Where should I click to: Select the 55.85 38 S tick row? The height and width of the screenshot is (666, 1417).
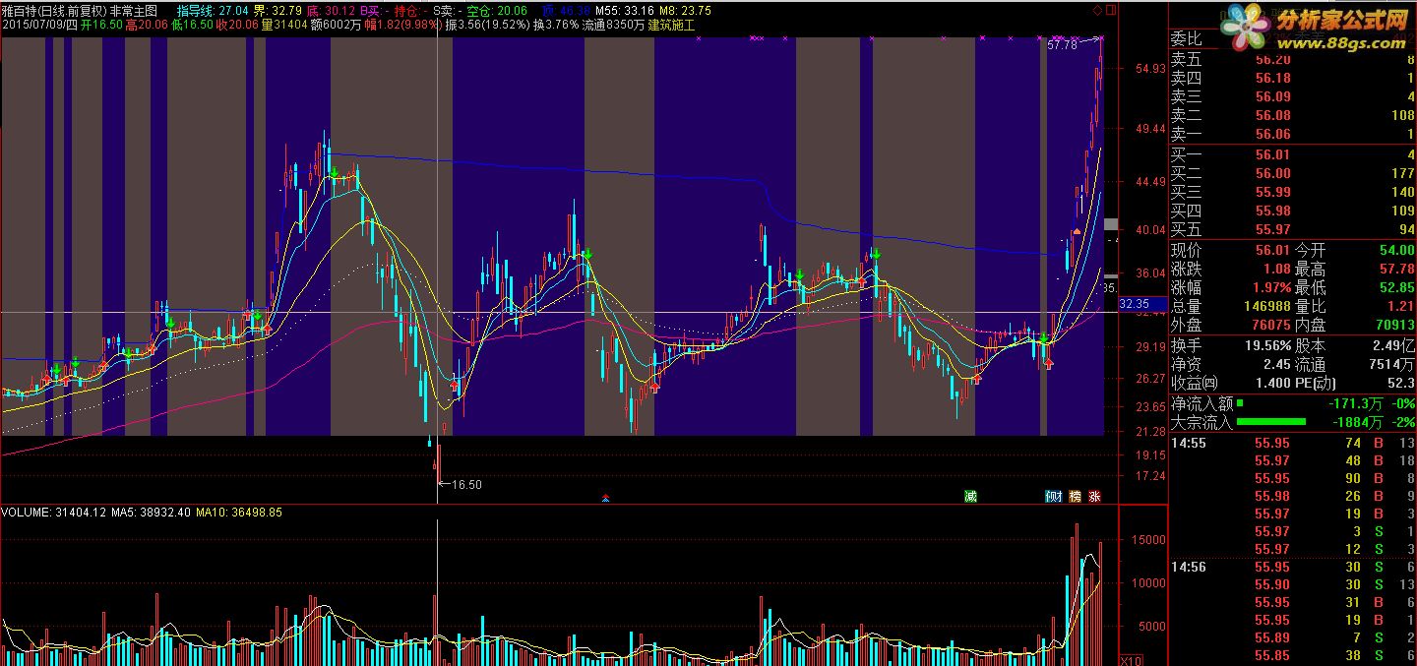[x=1291, y=655]
